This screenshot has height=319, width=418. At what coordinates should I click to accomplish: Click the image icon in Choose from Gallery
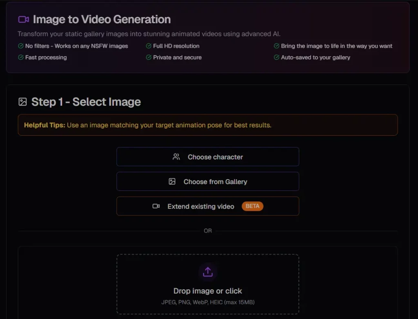click(x=172, y=182)
